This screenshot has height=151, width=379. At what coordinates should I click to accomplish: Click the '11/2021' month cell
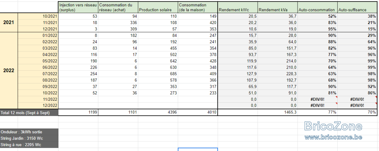(38, 22)
